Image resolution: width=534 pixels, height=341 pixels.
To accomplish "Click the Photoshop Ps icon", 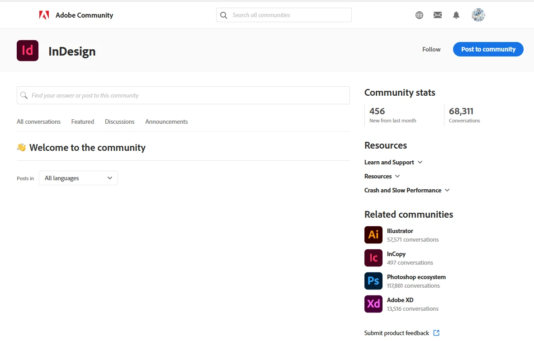I will [x=373, y=281].
